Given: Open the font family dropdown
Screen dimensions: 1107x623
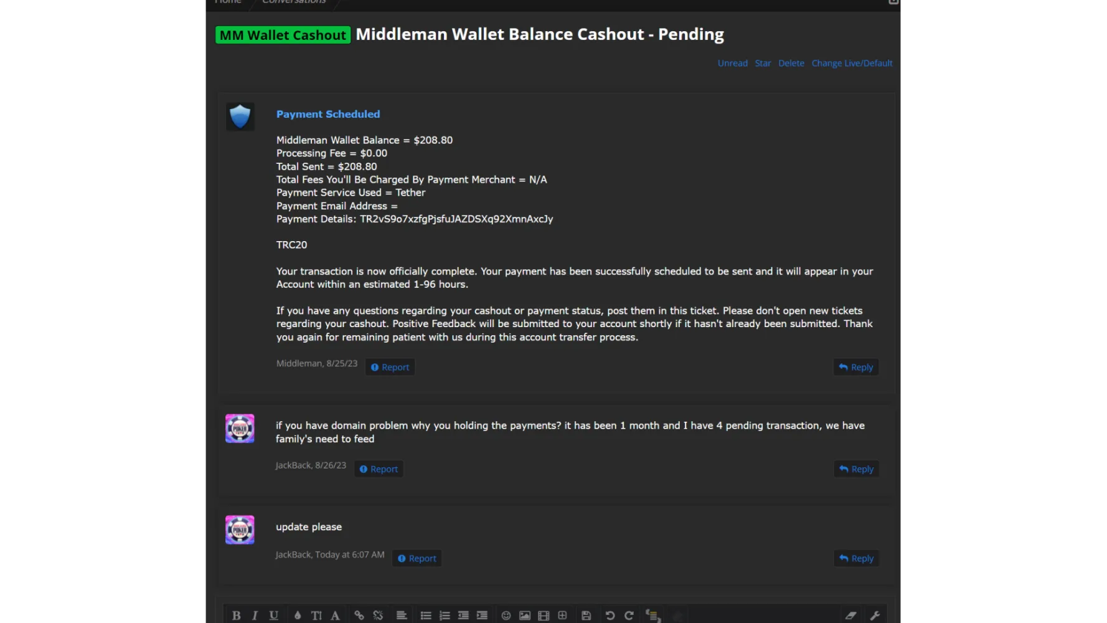Looking at the screenshot, I should tap(335, 616).
